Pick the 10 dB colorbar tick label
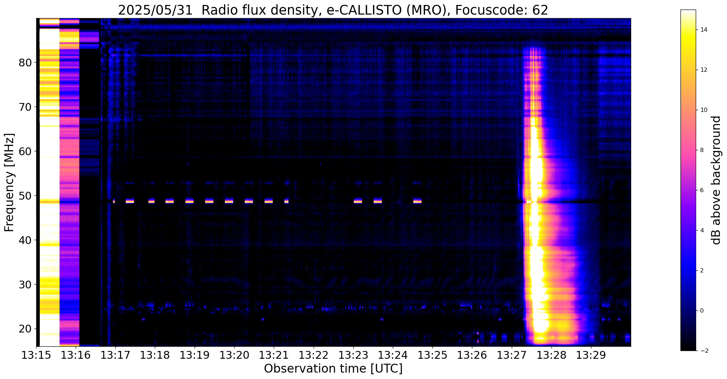 coord(703,110)
